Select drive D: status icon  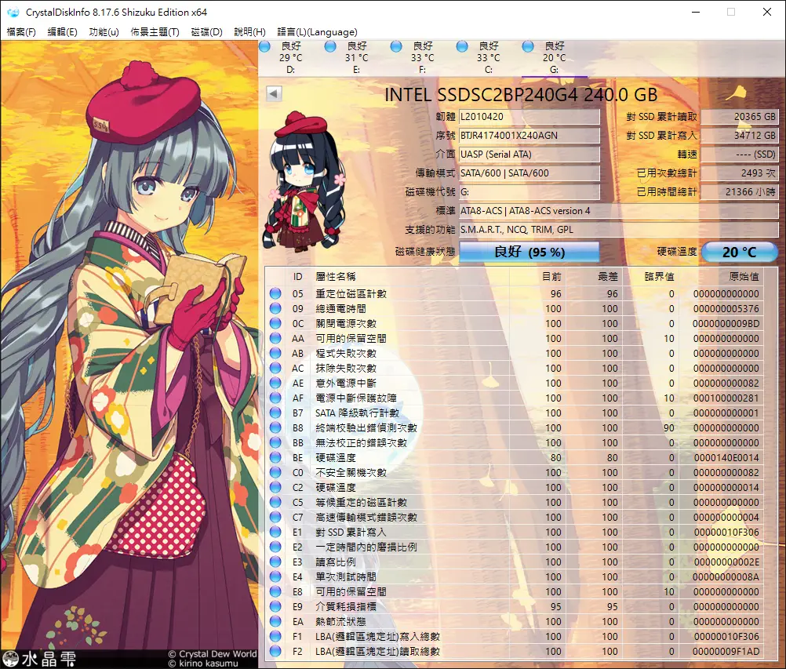(x=264, y=47)
